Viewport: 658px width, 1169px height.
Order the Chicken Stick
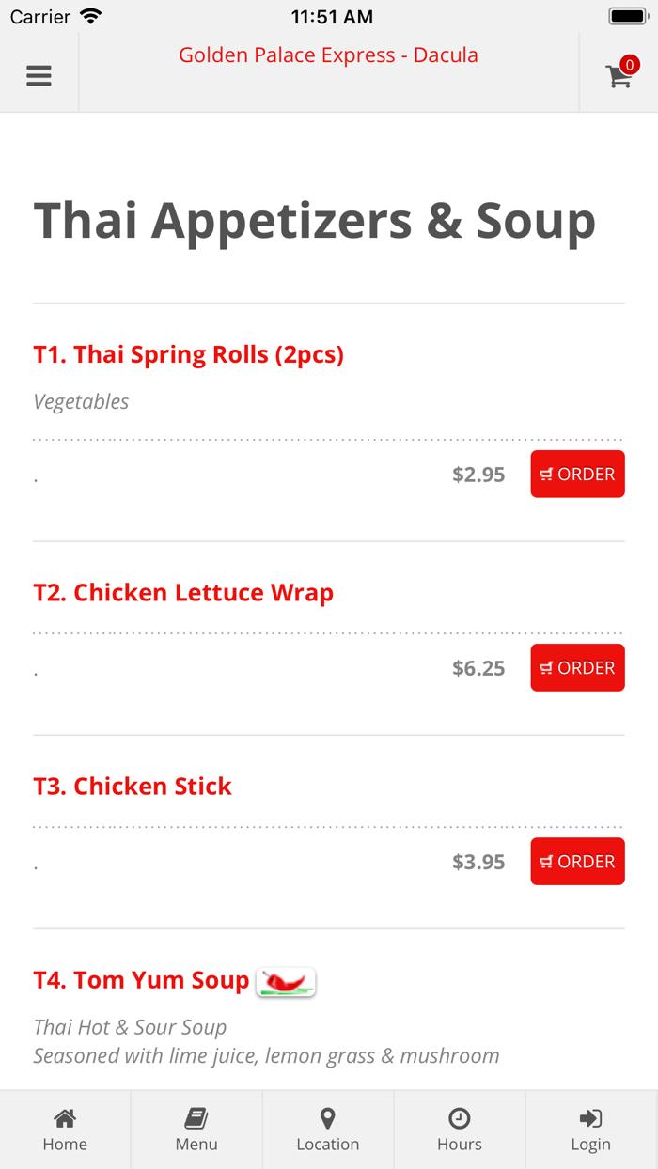point(577,862)
